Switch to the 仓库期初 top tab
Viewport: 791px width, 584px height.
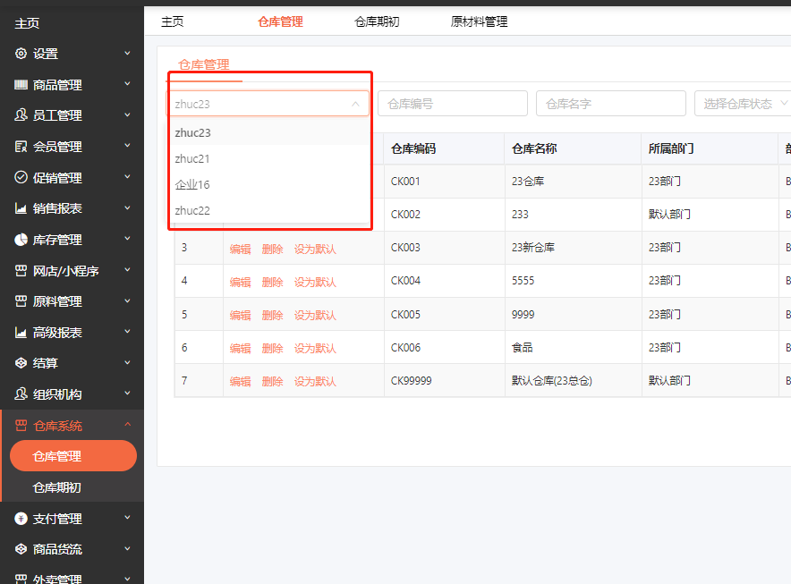pos(377,21)
